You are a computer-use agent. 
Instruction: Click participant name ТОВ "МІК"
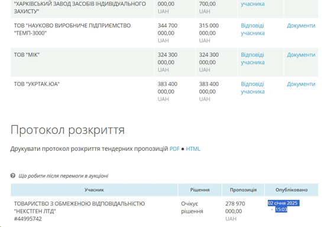coord(27,55)
